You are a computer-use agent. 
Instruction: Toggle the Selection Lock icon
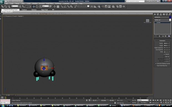[87, 100]
